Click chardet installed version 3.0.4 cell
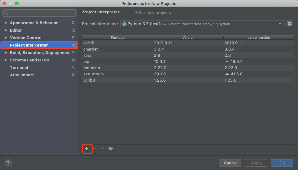The width and height of the screenshot is (298, 170). pos(159,49)
